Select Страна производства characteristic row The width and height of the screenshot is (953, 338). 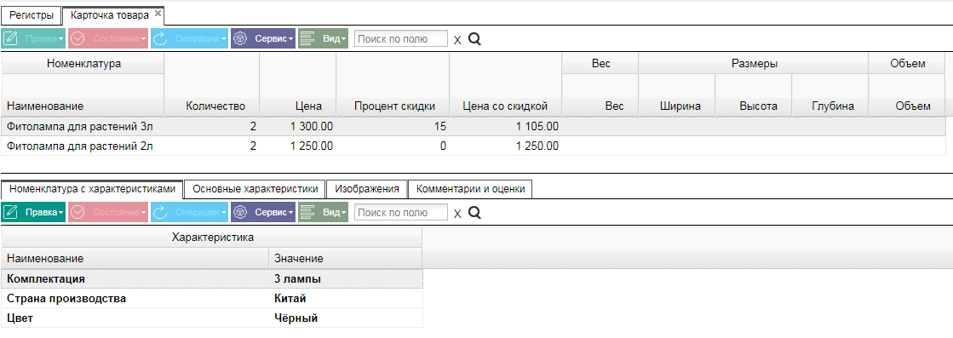[x=212, y=299]
